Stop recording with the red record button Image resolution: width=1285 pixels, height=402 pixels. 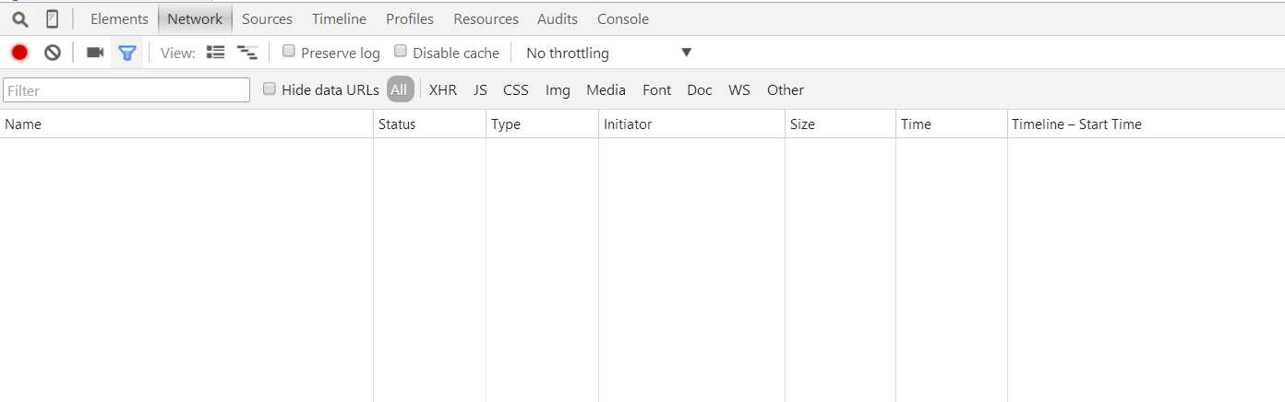(19, 53)
